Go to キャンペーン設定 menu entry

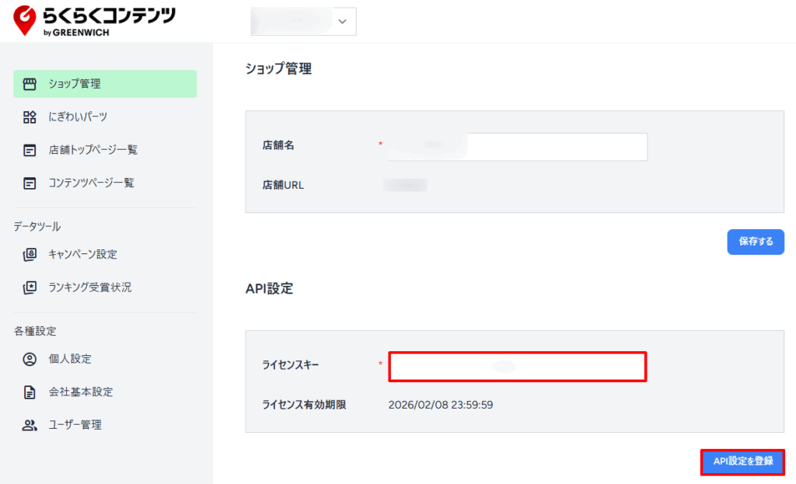[82, 254]
